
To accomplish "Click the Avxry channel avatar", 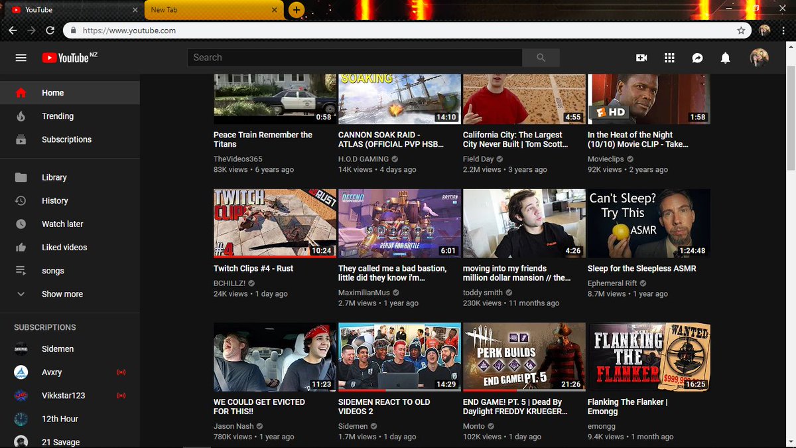I will (21, 372).
